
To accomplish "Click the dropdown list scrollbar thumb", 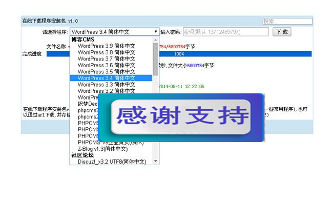I will [x=156, y=59].
